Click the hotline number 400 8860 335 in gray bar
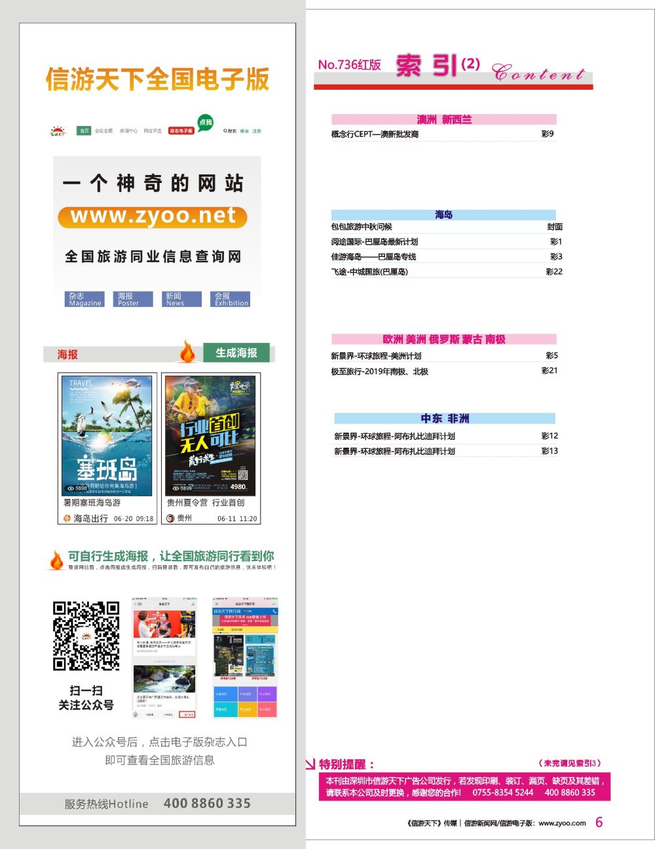This screenshot has width=655, height=849. (207, 803)
